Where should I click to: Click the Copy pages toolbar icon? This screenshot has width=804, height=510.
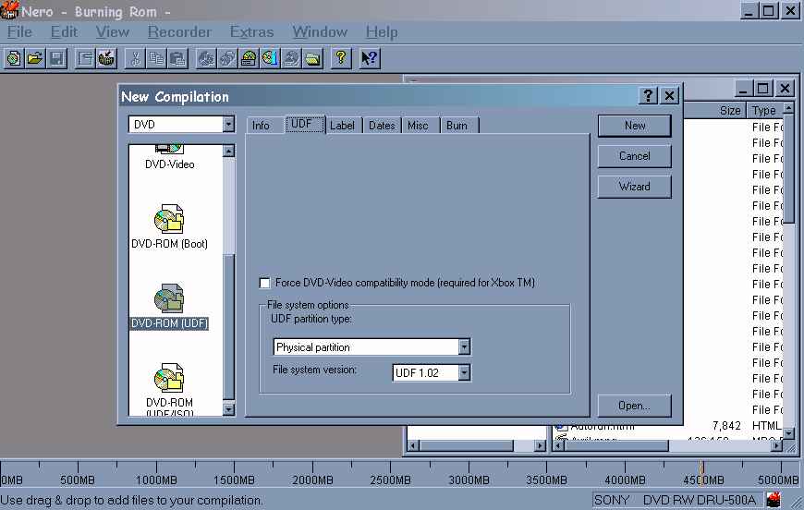(156, 58)
